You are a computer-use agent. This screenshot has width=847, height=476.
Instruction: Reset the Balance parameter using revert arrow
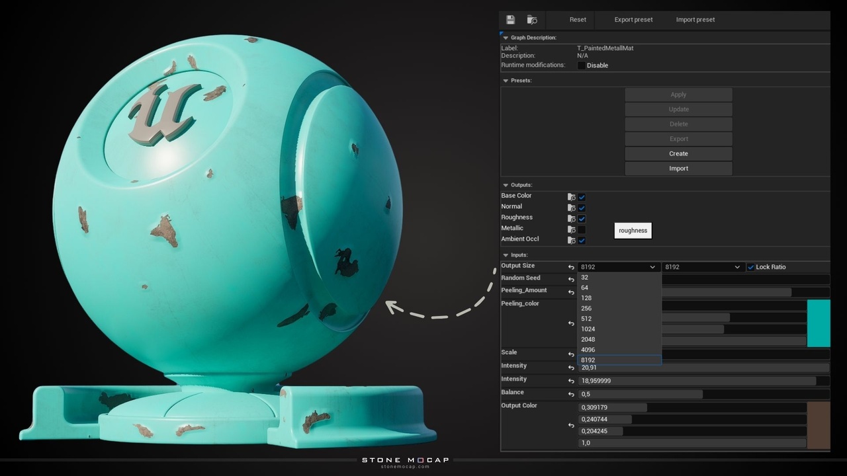point(571,394)
